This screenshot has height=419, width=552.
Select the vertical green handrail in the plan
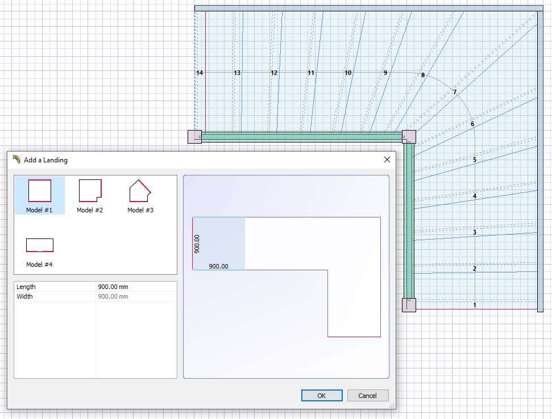[409, 221]
